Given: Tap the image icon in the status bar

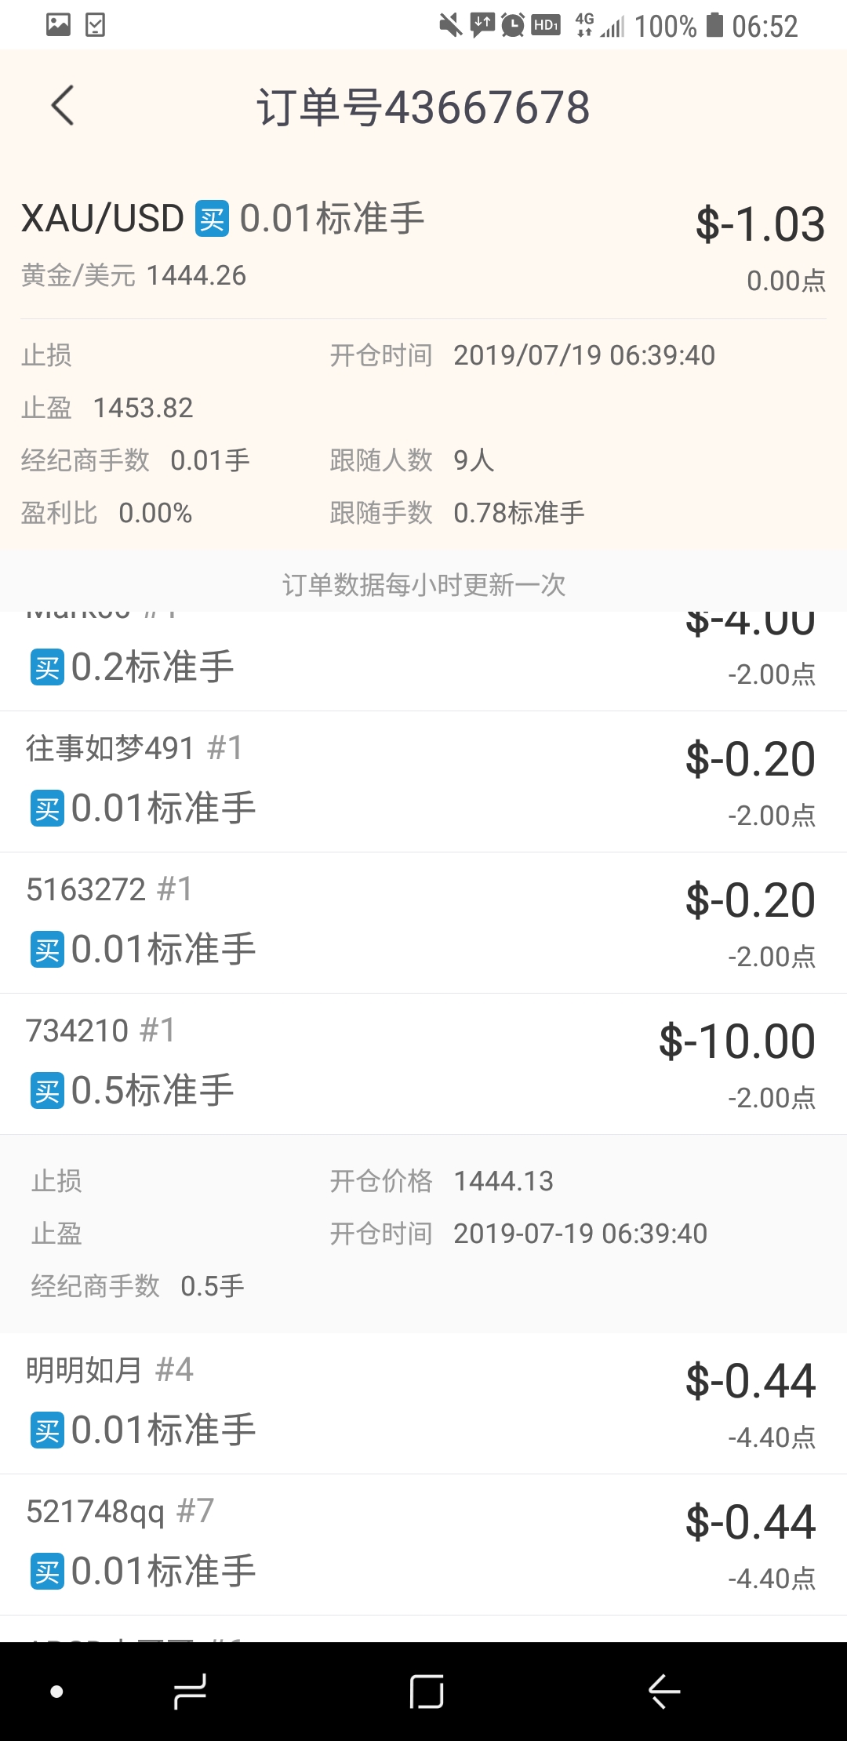Looking at the screenshot, I should [x=58, y=25].
